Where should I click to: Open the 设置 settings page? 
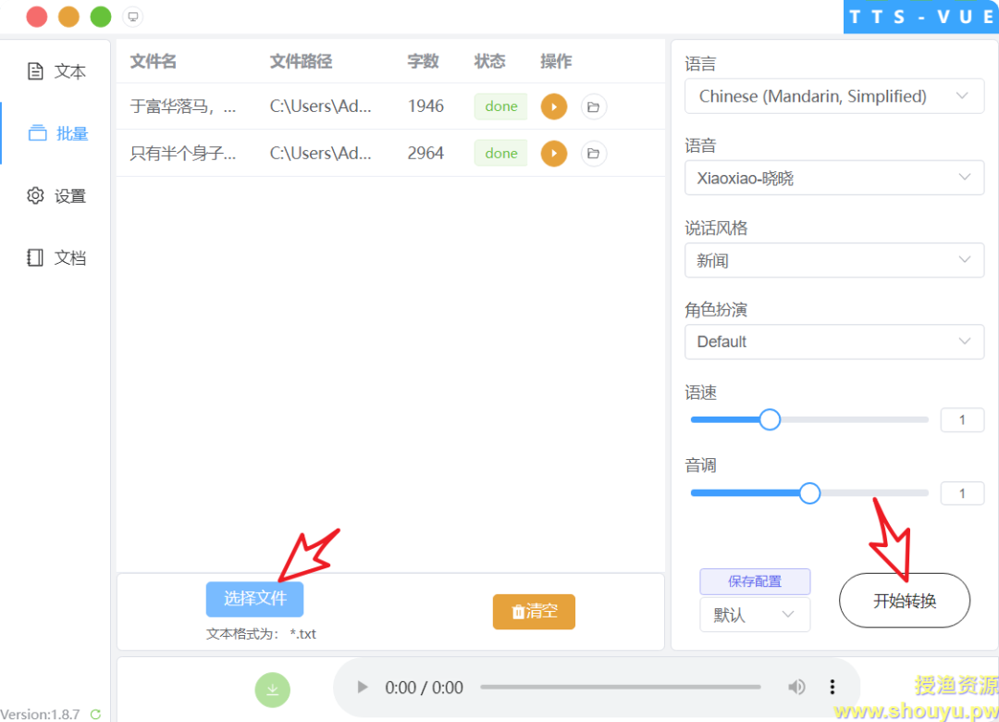[56, 196]
